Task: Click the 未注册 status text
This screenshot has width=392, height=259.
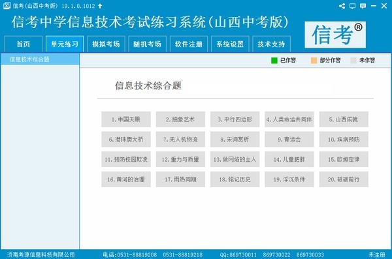Action: coord(377,254)
